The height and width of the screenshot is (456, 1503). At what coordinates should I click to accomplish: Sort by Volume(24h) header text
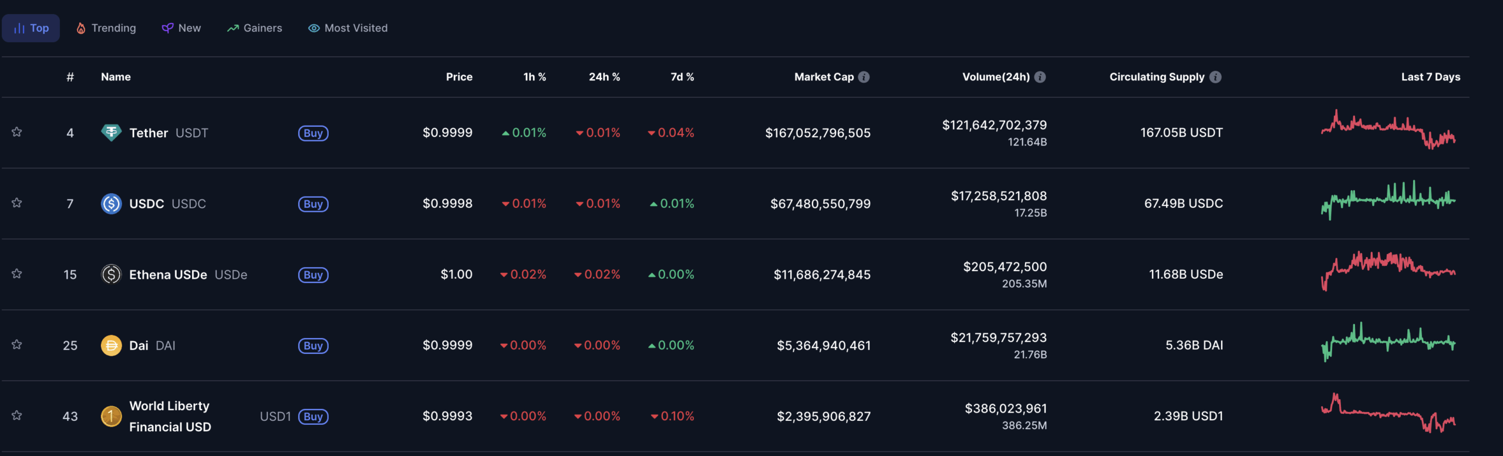coord(996,77)
